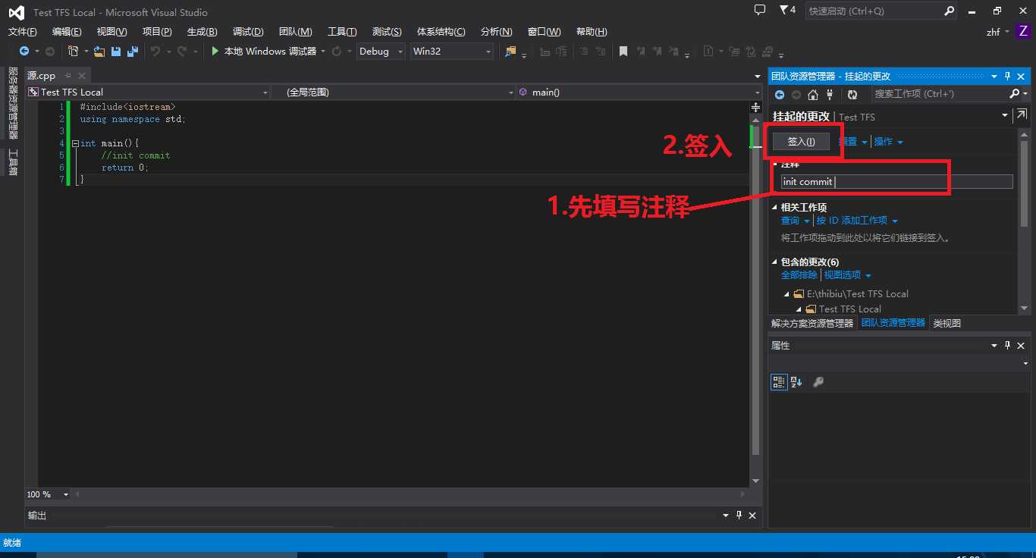Open the debugger target dropdown arrow
The width and height of the screenshot is (1036, 558).
coord(323,52)
